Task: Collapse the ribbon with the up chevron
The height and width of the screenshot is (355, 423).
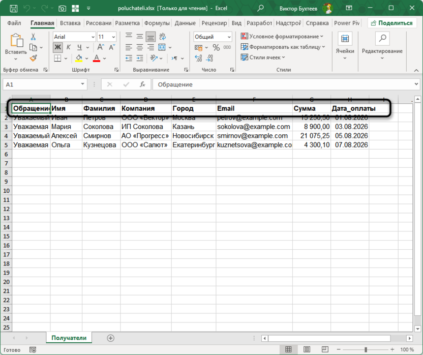Action: (x=416, y=71)
